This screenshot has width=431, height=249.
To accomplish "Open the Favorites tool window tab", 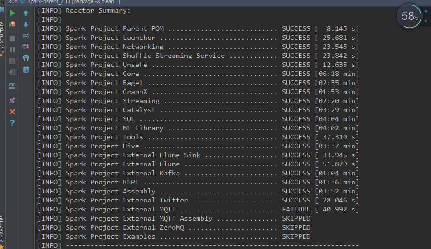I will pos(2,228).
